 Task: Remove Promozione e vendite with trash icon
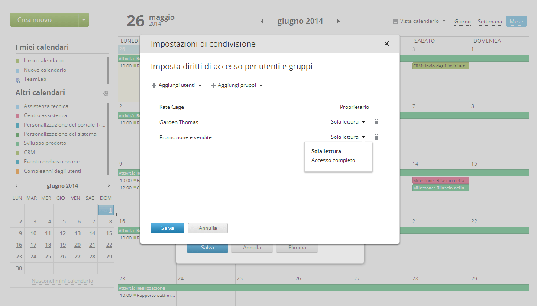click(x=376, y=137)
